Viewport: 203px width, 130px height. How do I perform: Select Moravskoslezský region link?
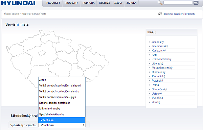pyautogui.click(x=162, y=68)
